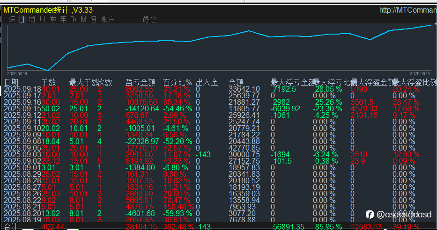Open the 周 weekly statistics tab
Viewport: 437px width, 230px height.
(x=32, y=19)
